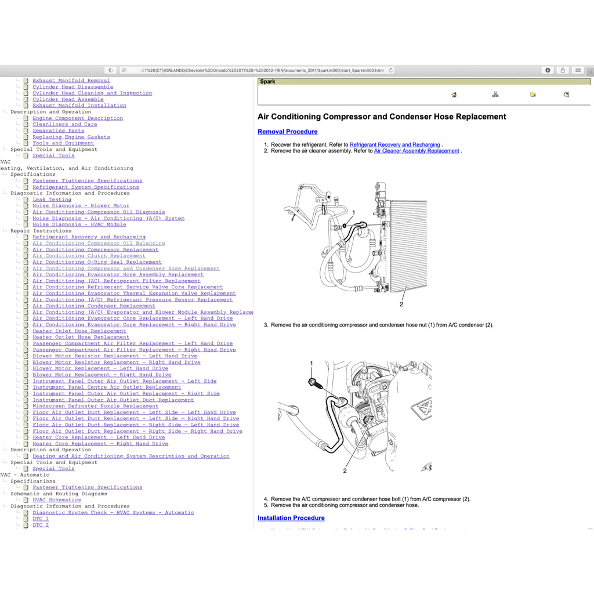The image size is (594, 594).
Task: Click the folder icon in the Spark toolbar
Action: 533,94
